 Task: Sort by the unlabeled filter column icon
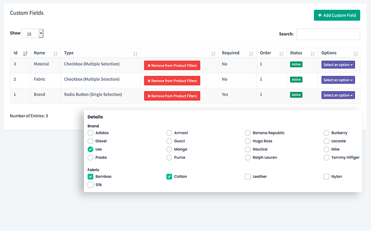pos(213,54)
